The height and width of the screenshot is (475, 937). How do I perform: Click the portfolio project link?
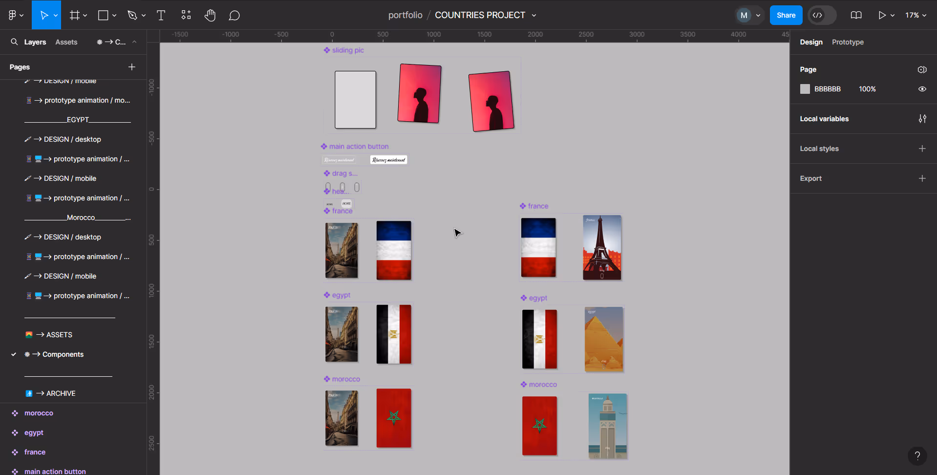(x=405, y=15)
